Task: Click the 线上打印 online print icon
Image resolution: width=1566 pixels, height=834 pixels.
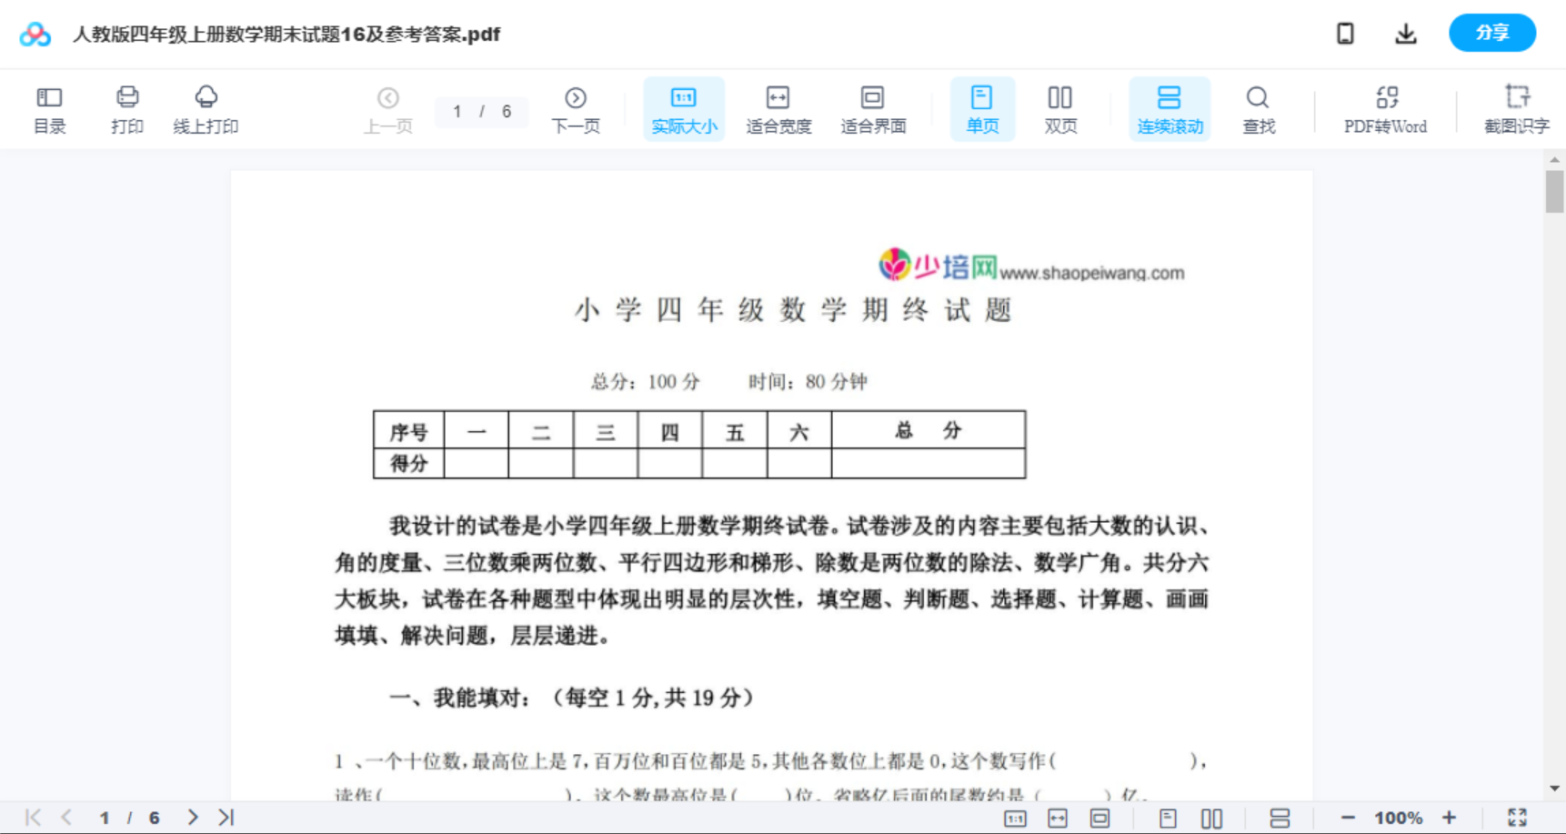Action: pyautogui.click(x=206, y=107)
